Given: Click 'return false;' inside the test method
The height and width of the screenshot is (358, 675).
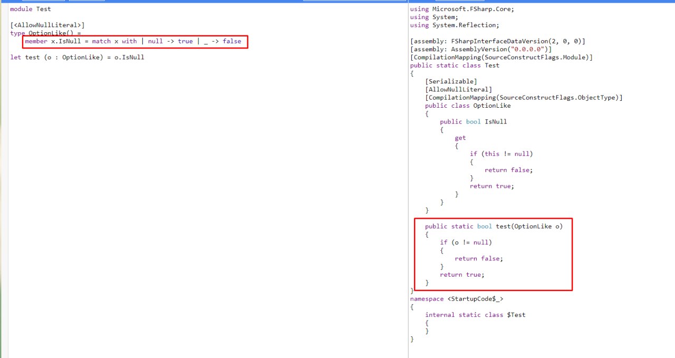Looking at the screenshot, I should pyautogui.click(x=479, y=258).
